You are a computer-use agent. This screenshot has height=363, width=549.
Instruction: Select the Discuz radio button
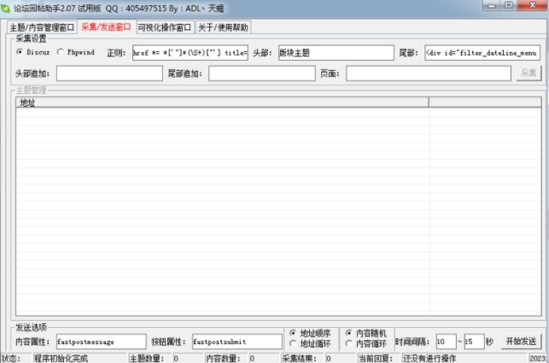20,51
